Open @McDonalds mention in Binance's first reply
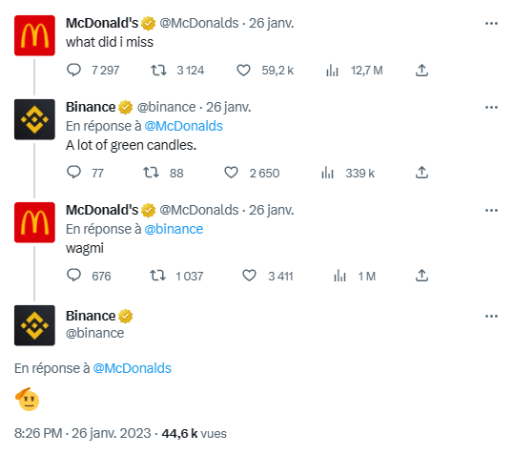Image resolution: width=513 pixels, height=454 pixels. point(183,126)
